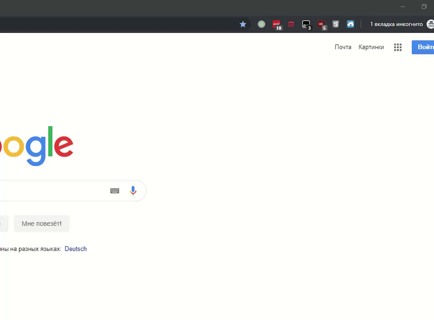Click the green circle extension icon
The image size is (434, 320).
pyautogui.click(x=261, y=24)
